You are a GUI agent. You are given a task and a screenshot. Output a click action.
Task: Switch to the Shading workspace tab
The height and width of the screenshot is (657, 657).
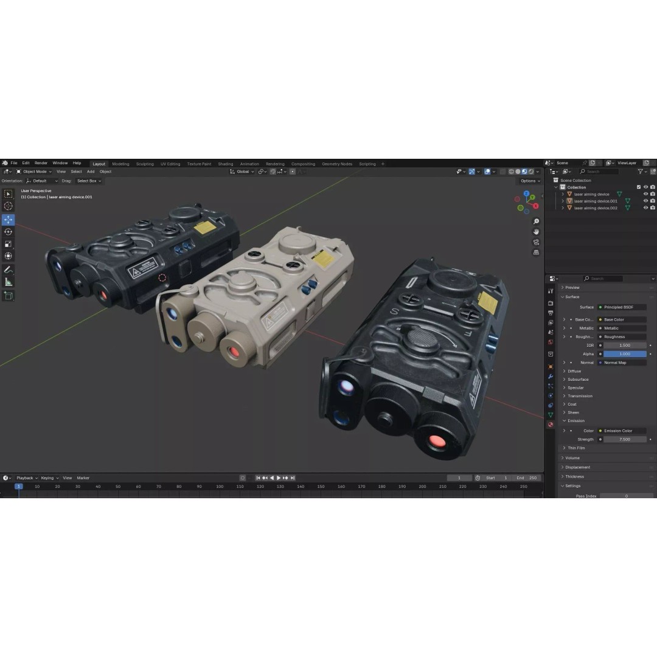click(226, 164)
